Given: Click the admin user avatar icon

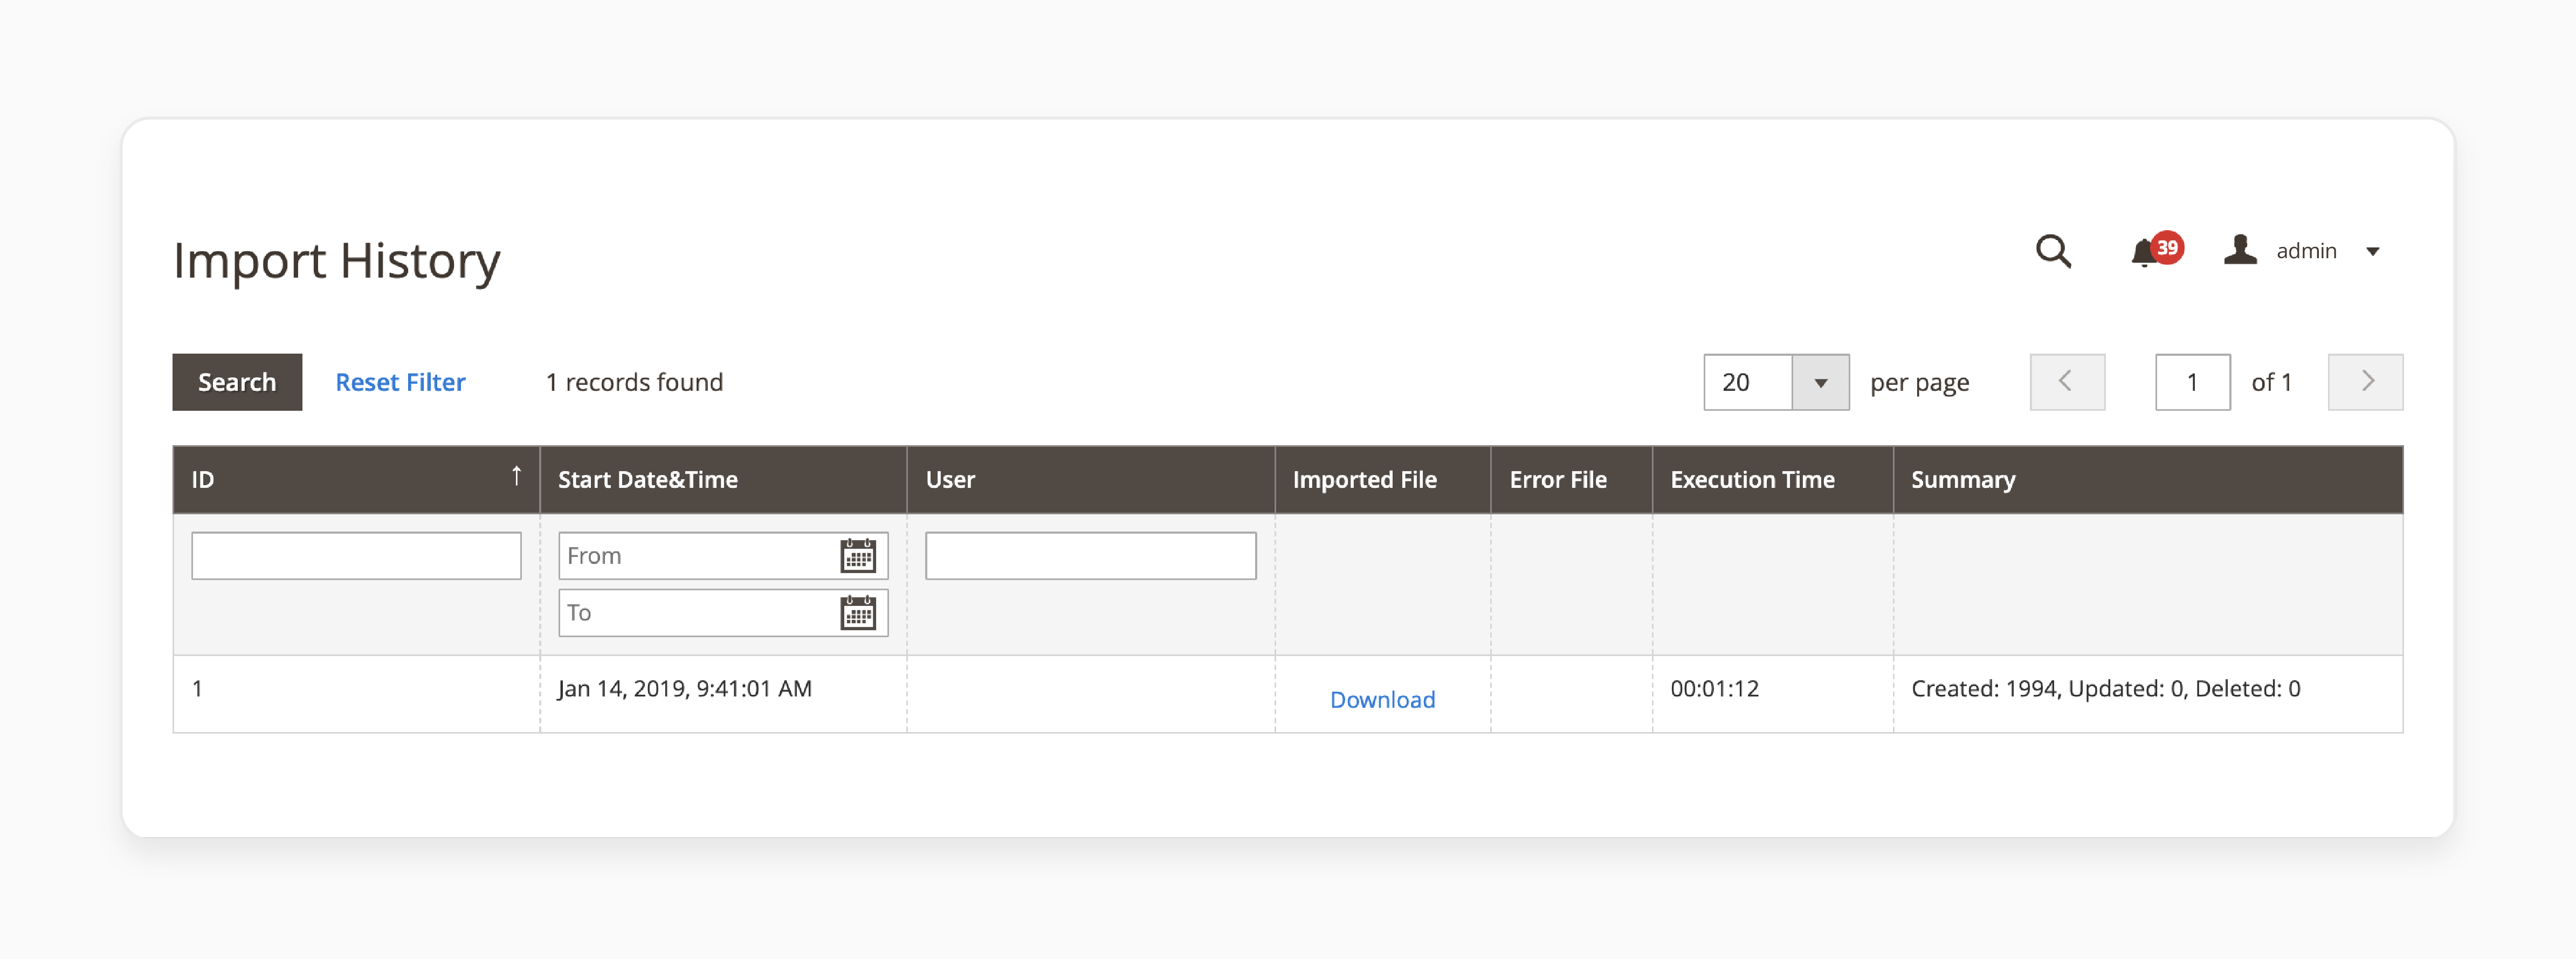Looking at the screenshot, I should click(2240, 250).
